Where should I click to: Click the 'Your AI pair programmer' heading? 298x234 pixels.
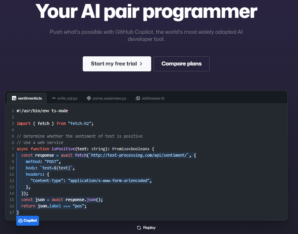pos(146,12)
